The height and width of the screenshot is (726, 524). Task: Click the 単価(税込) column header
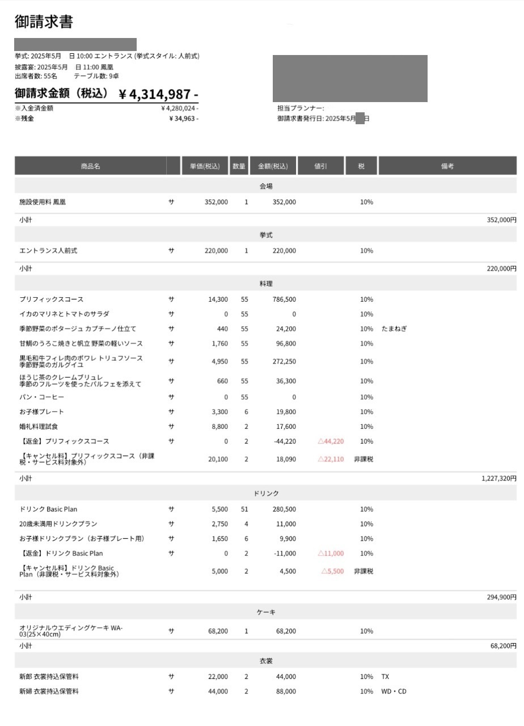point(205,166)
